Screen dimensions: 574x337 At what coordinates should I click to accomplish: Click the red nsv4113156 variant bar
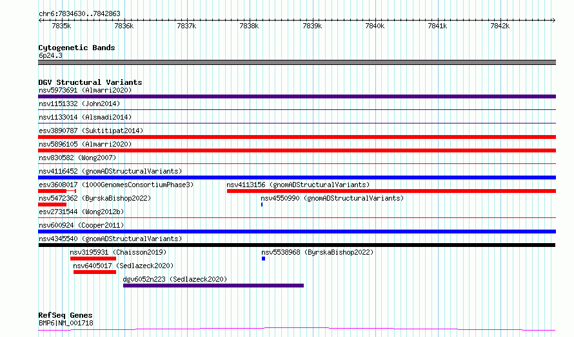pyautogui.click(x=391, y=191)
